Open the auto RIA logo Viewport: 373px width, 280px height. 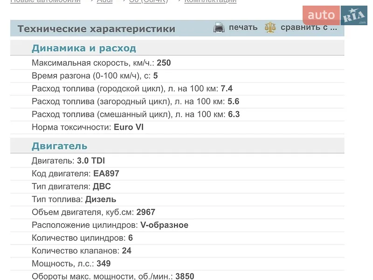coord(335,15)
